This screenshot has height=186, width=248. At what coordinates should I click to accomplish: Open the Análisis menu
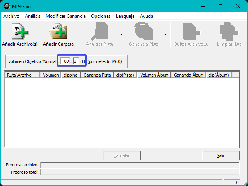tap(33, 16)
